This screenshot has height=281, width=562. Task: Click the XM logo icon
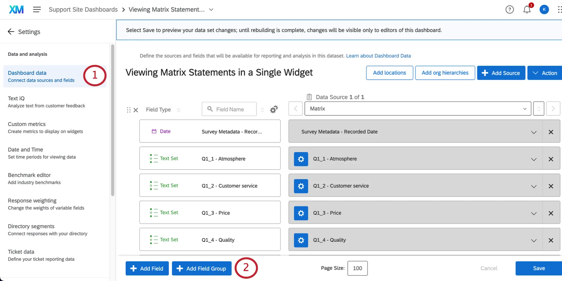16,10
